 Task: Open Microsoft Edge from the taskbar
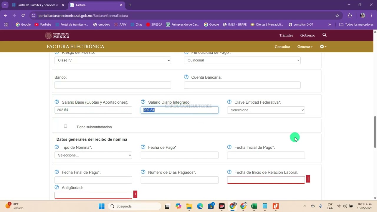(x=200, y=206)
